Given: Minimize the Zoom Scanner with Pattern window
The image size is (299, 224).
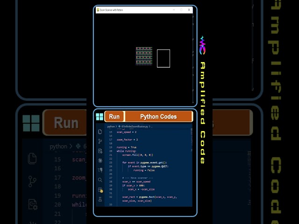Looking at the screenshot, I should click(x=174, y=10).
